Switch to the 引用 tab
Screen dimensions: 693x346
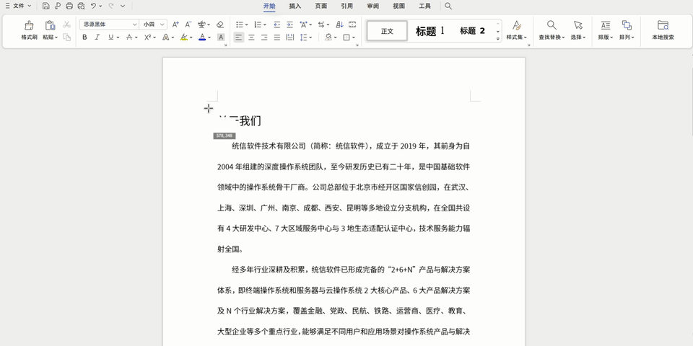pos(347,6)
